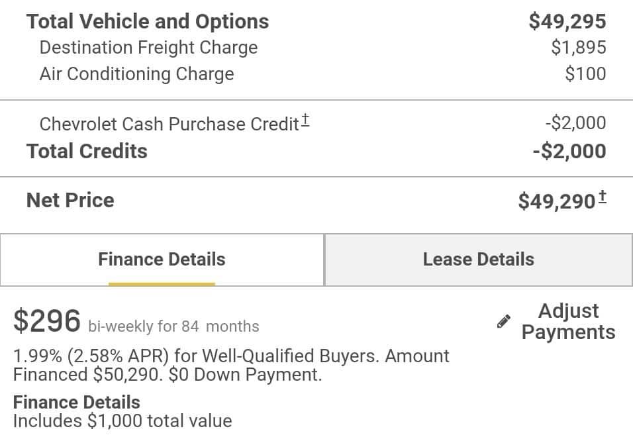Click the Includes $1,000 total value text
This screenshot has width=633, height=441.
coord(122,420)
